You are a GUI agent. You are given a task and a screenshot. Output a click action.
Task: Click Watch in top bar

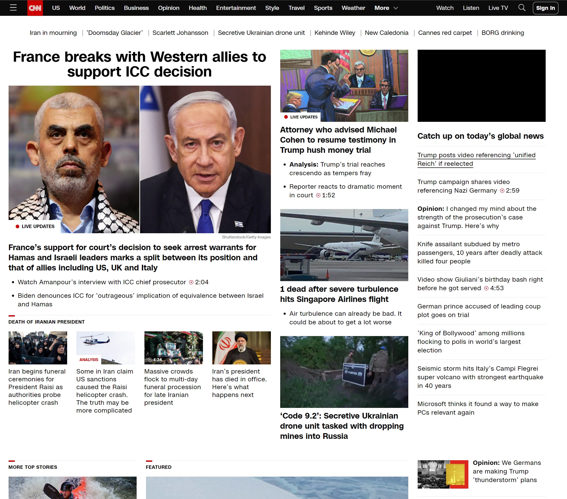click(x=445, y=8)
